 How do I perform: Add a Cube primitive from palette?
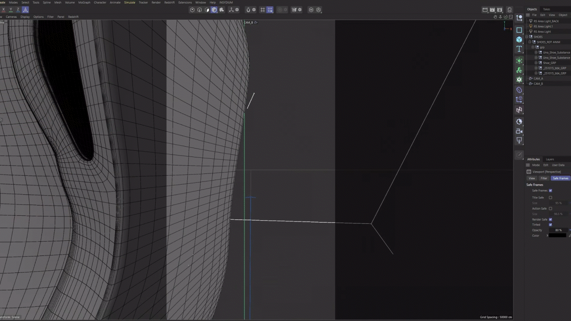pyautogui.click(x=519, y=39)
